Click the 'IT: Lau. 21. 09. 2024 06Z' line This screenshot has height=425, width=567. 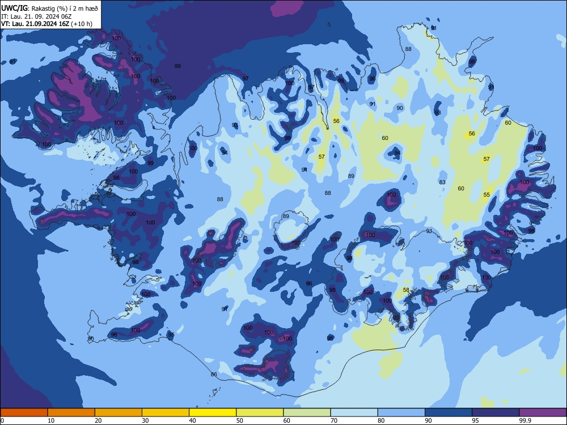pyautogui.click(x=36, y=16)
